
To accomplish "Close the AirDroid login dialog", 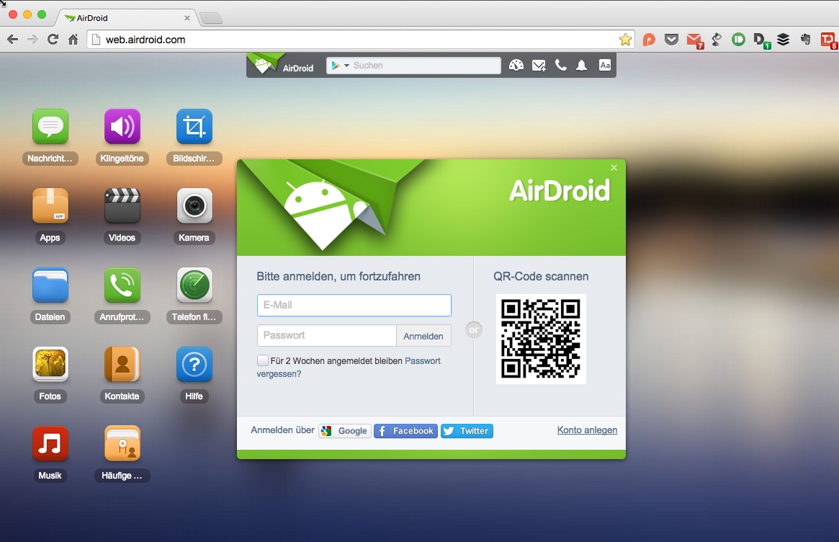I will 614,168.
